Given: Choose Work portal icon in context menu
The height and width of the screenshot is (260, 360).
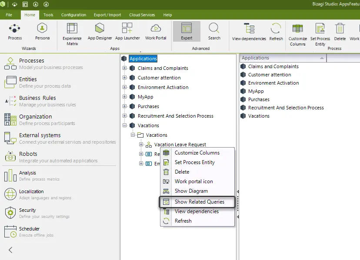Looking at the screenshot, I should pyautogui.click(x=197, y=181).
